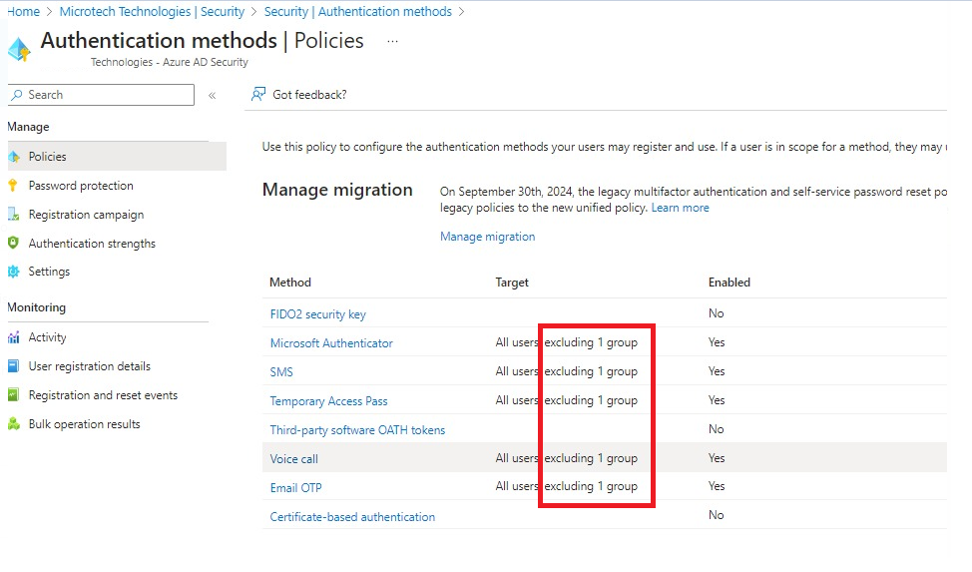This screenshot has width=972, height=572.
Task: Click the search magnifier icon
Action: [x=17, y=95]
